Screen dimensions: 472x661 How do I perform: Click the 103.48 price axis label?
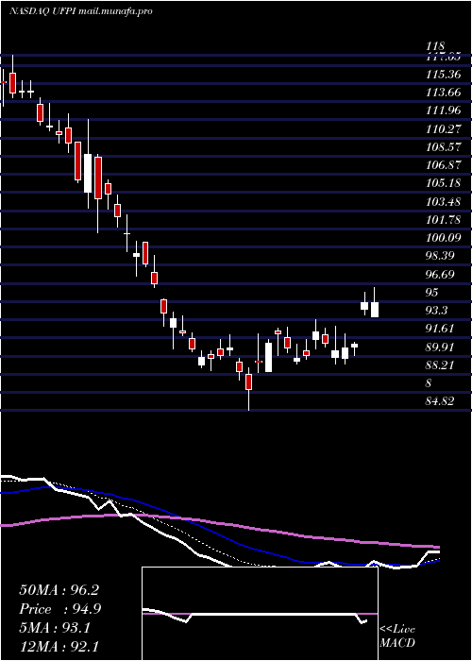tap(444, 201)
